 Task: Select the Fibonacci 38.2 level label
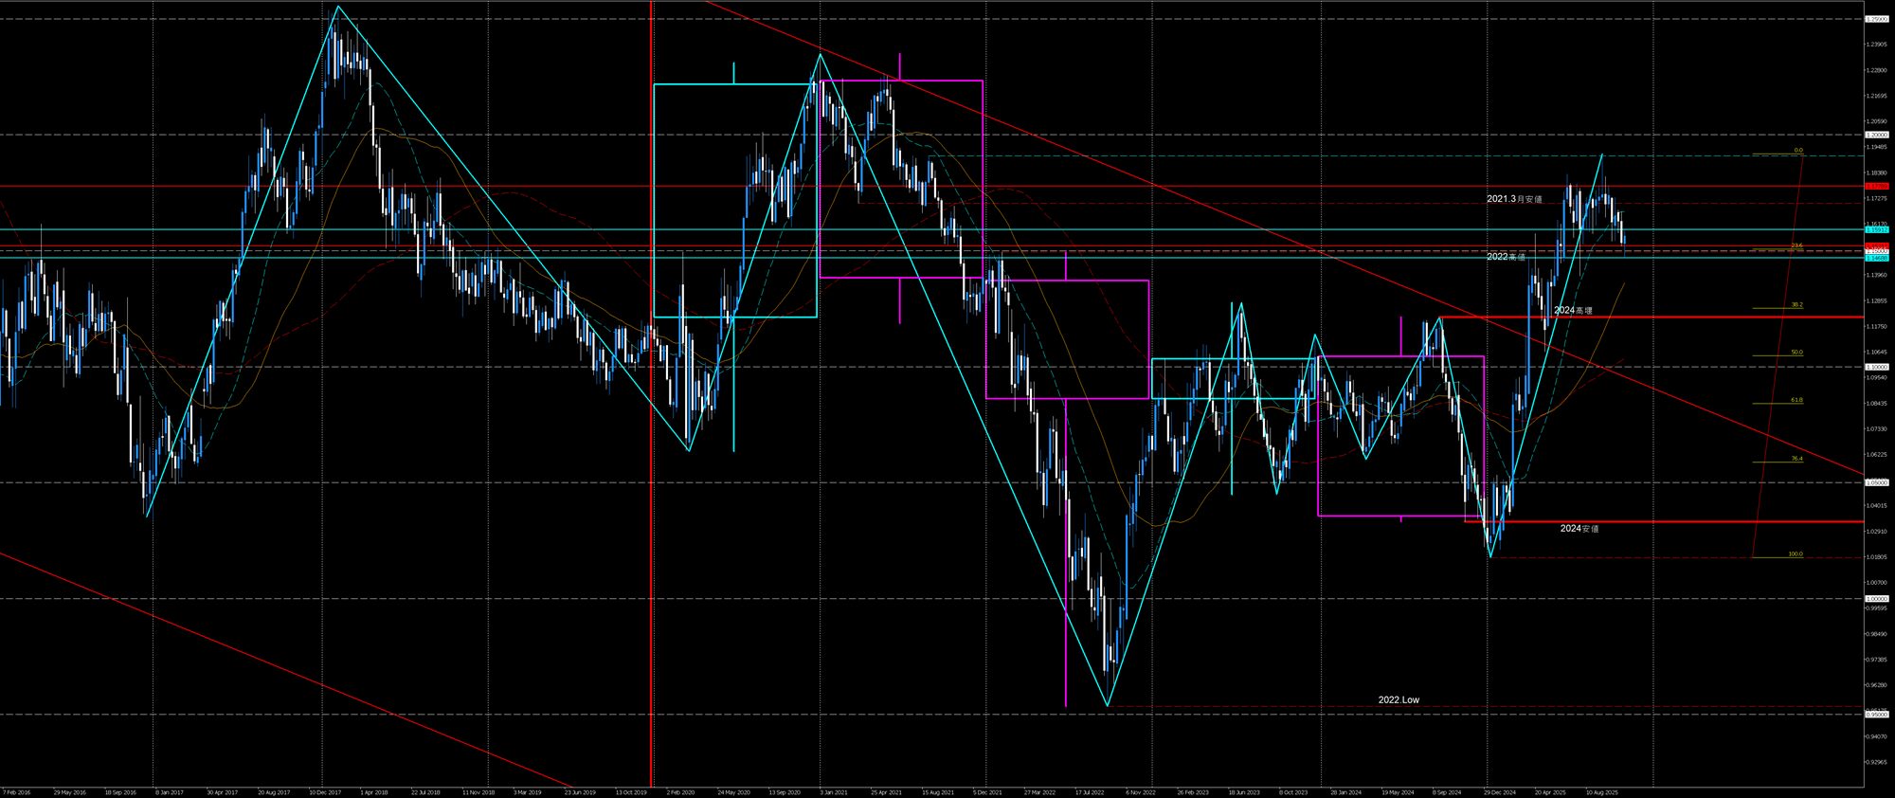pos(1796,305)
